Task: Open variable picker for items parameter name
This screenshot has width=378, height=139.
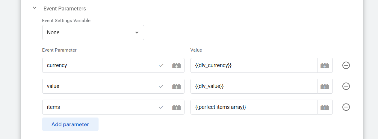Action: coord(176,107)
